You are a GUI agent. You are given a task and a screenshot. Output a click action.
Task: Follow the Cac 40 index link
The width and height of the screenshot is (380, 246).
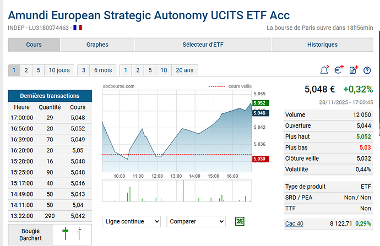(294, 223)
